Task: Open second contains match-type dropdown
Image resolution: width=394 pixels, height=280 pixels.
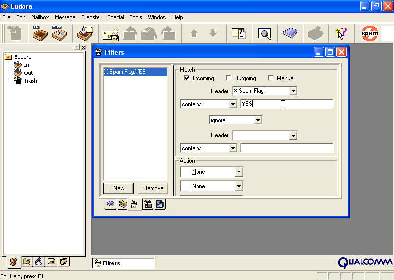Action: [x=233, y=148]
